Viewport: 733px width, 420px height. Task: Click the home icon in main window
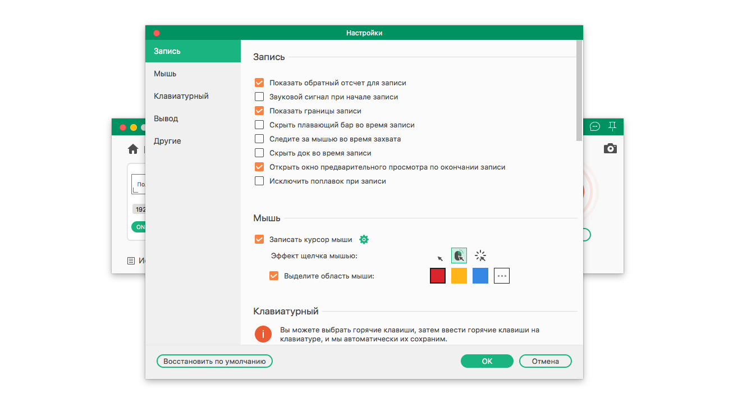[x=133, y=149]
